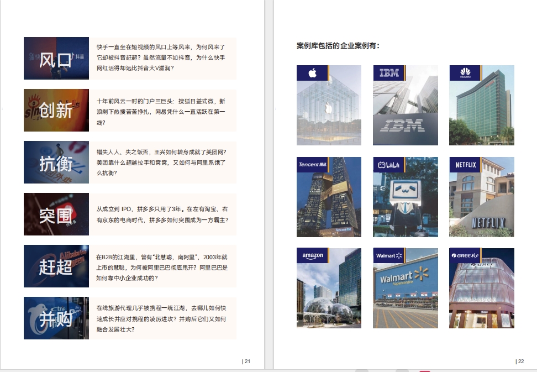Click page number 22
The height and width of the screenshot is (372, 537).
point(520,361)
